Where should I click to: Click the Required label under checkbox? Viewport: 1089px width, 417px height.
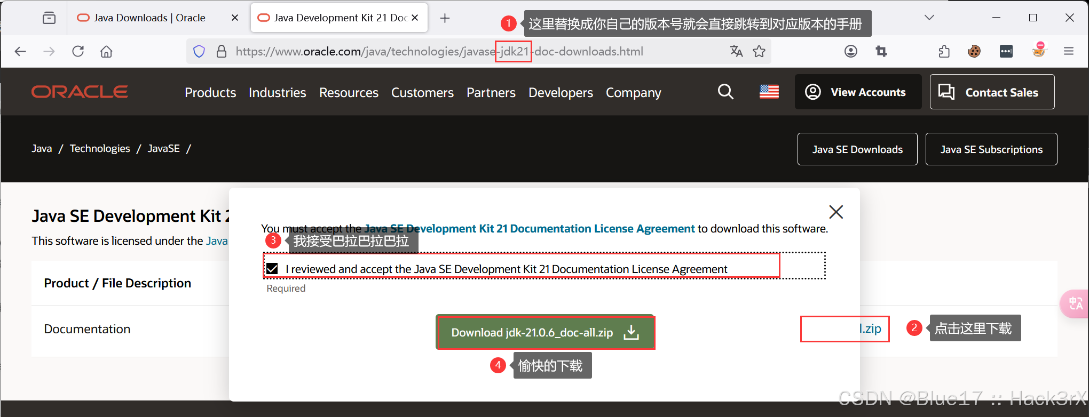286,288
